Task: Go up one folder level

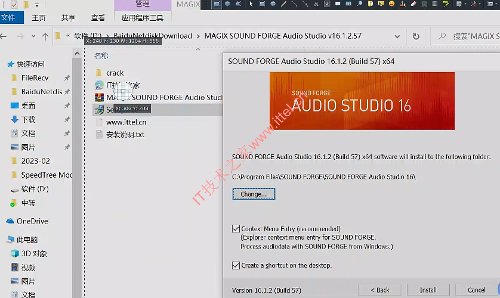Action: (45, 36)
